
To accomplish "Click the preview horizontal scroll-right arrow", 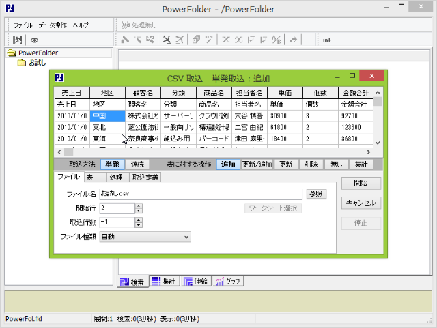I will click(x=369, y=152).
